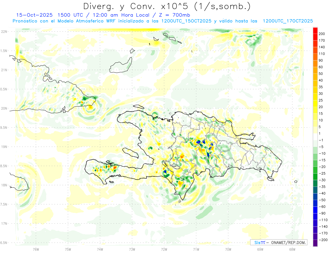Click the 72W longitude label
Screen dimensions: 328x253
click(x=164, y=249)
